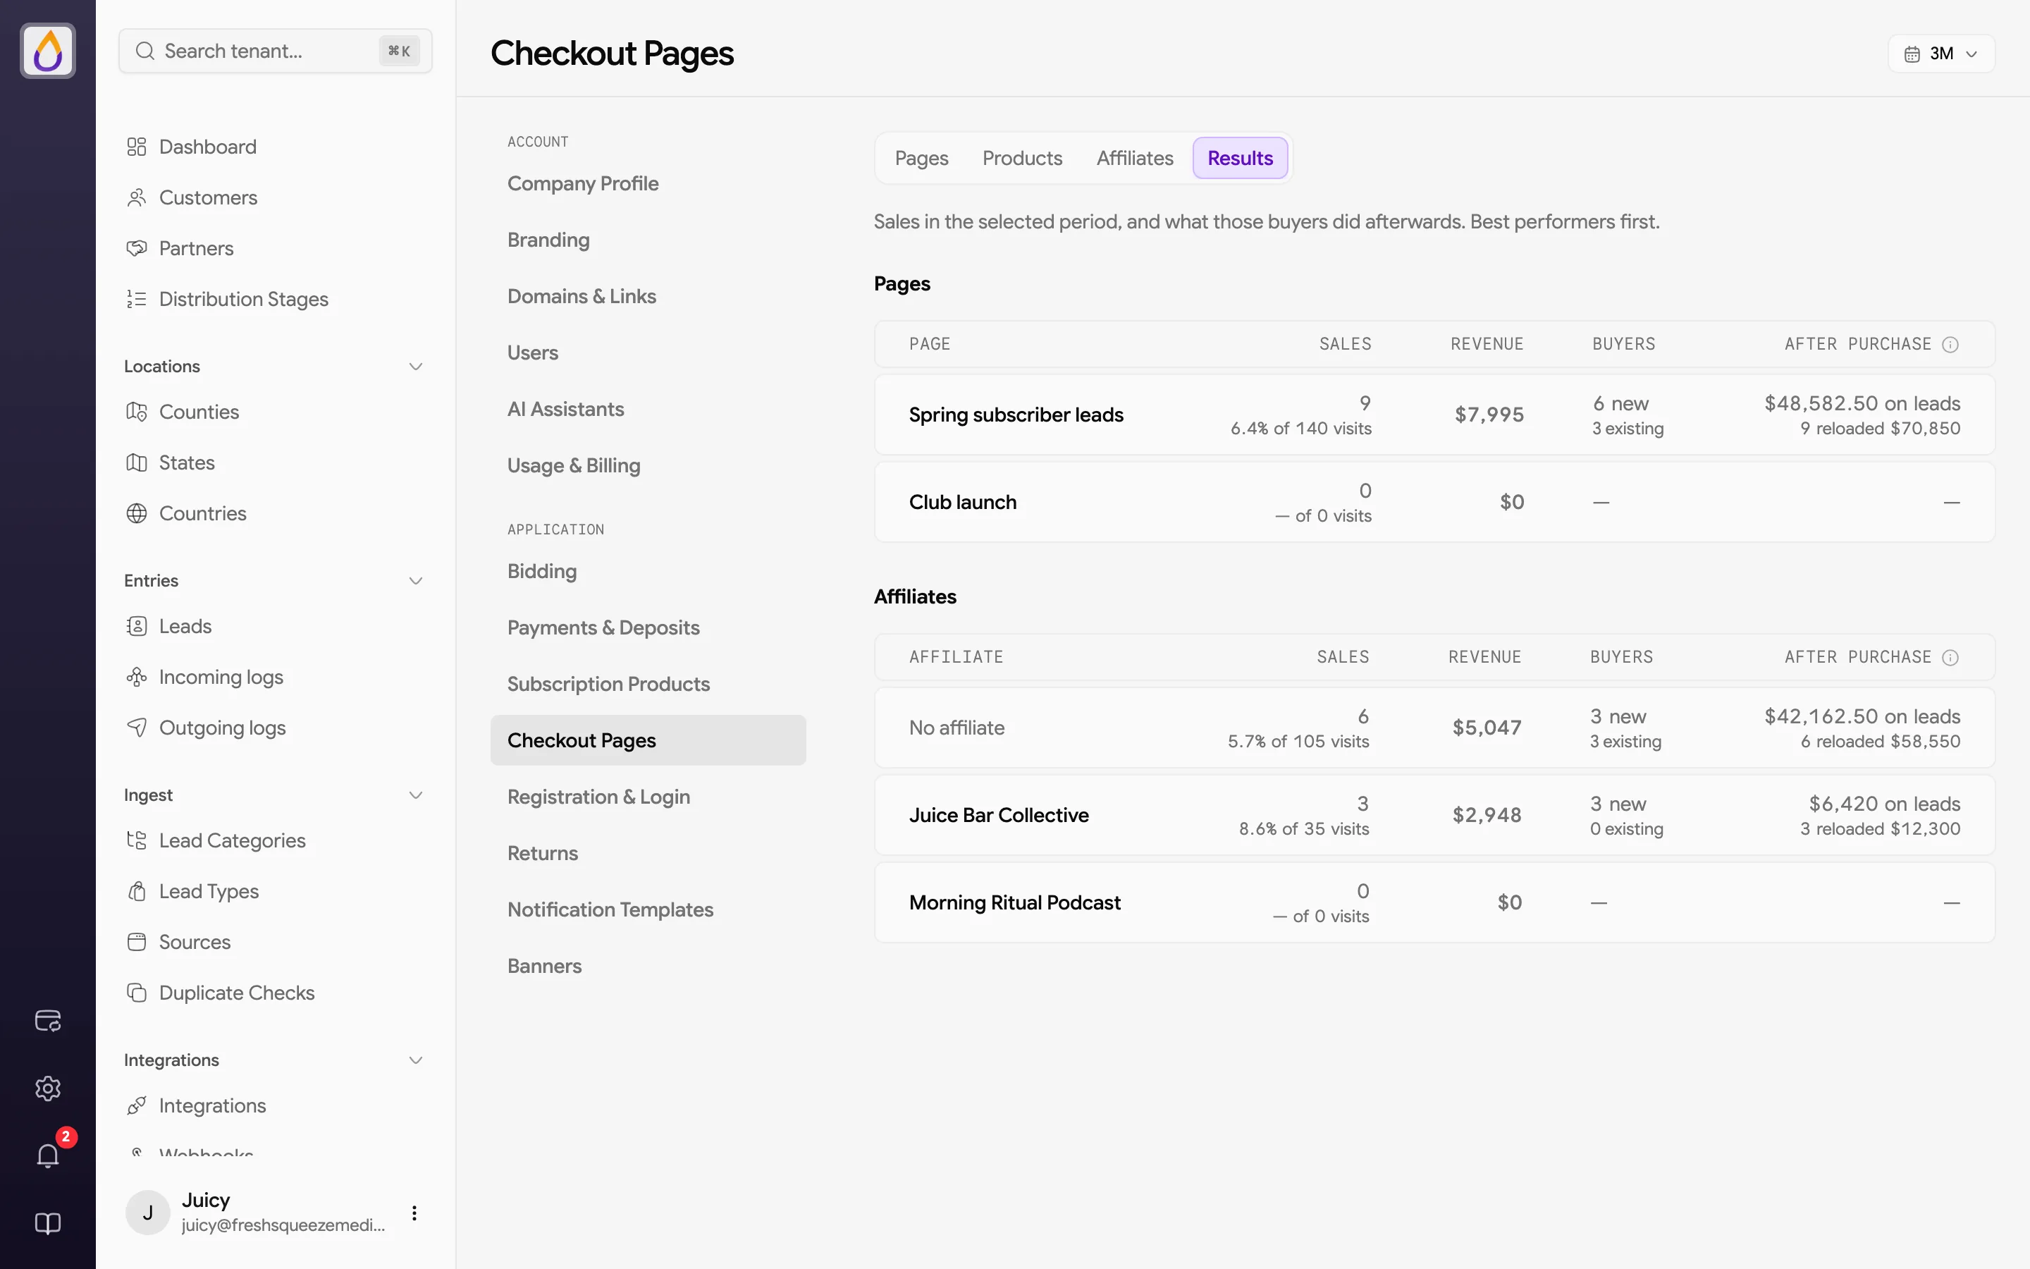Viewport: 2030px width, 1269px height.
Task: Open info icon beside Pages After Purchase
Action: [x=1950, y=344]
